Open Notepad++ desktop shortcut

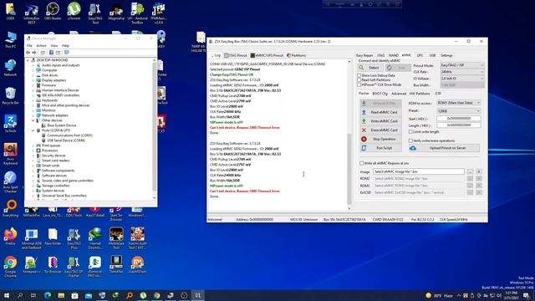(32, 264)
